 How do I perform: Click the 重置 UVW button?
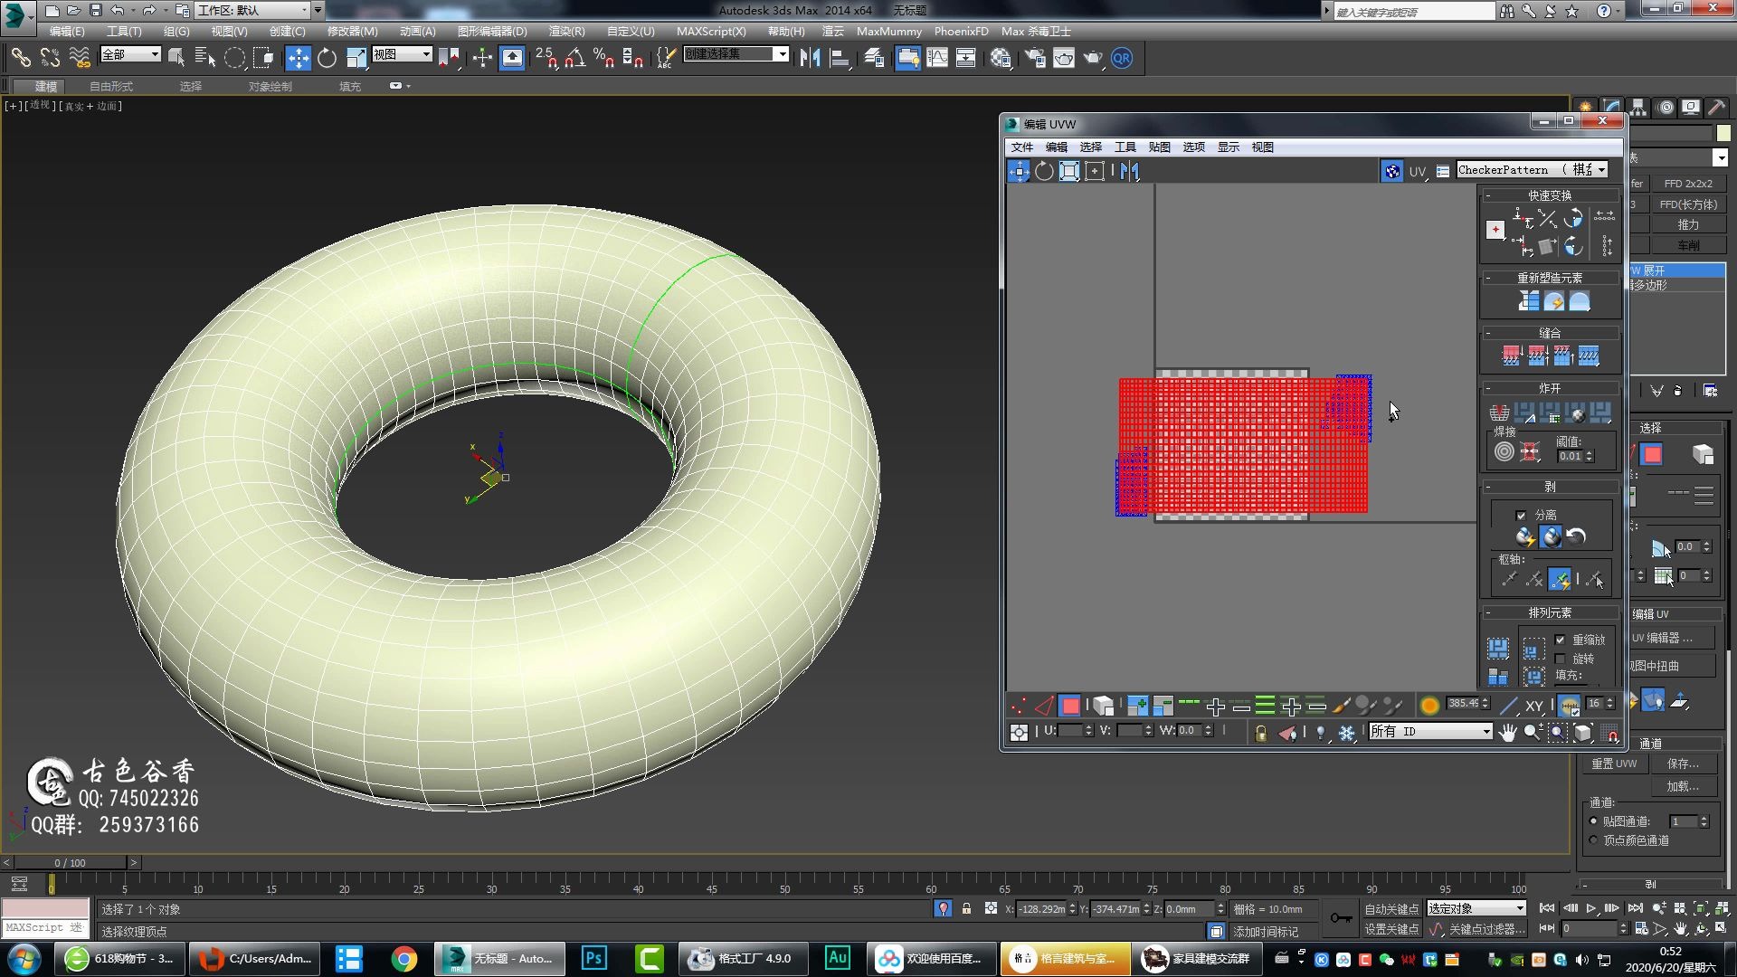[x=1614, y=764]
